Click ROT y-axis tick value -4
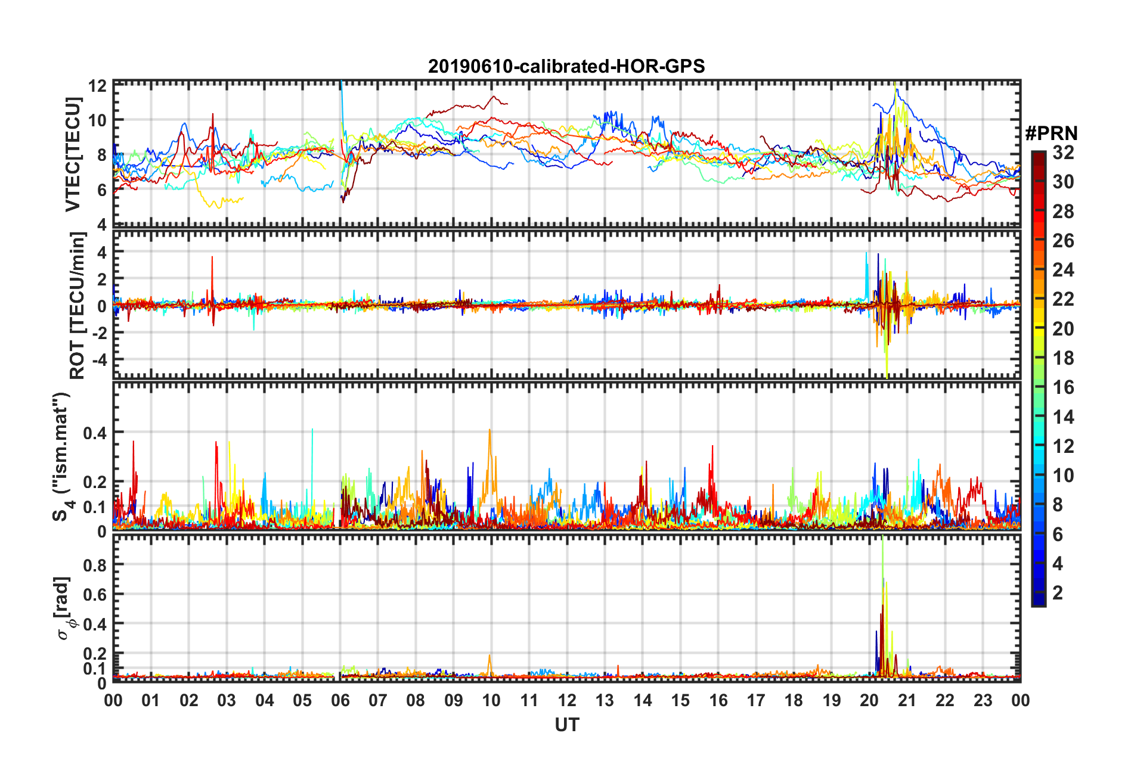Image resolution: width=1134 pixels, height=758 pixels. [x=100, y=360]
